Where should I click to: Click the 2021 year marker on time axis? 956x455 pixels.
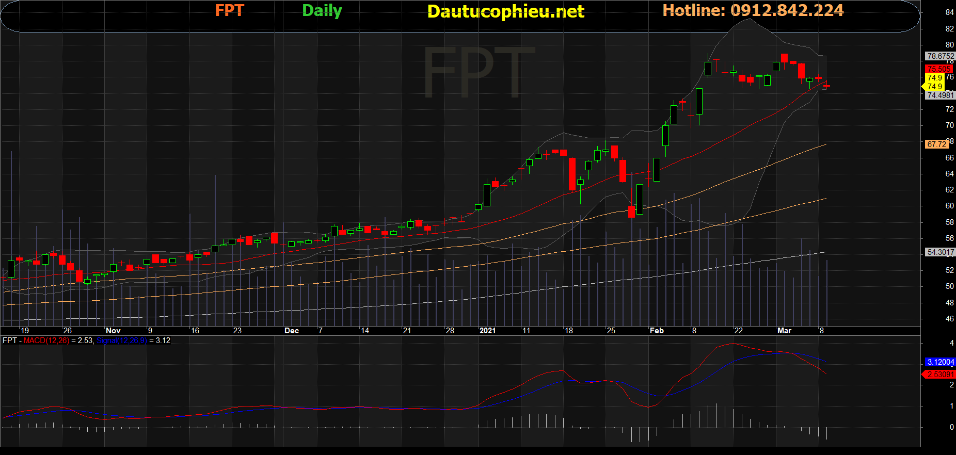(487, 331)
